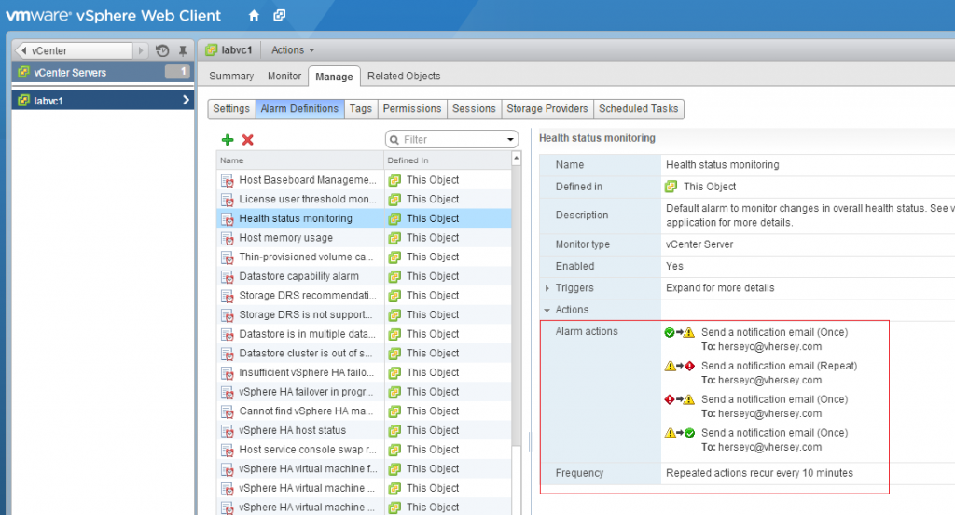Screen dimensions: 955x515
Task: Select the vSphere HA failover in progress alarm
Action: [365, 392]
